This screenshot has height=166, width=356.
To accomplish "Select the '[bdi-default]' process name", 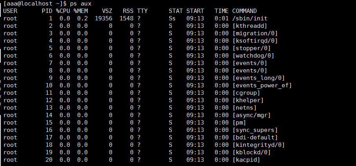I will point(255,137).
